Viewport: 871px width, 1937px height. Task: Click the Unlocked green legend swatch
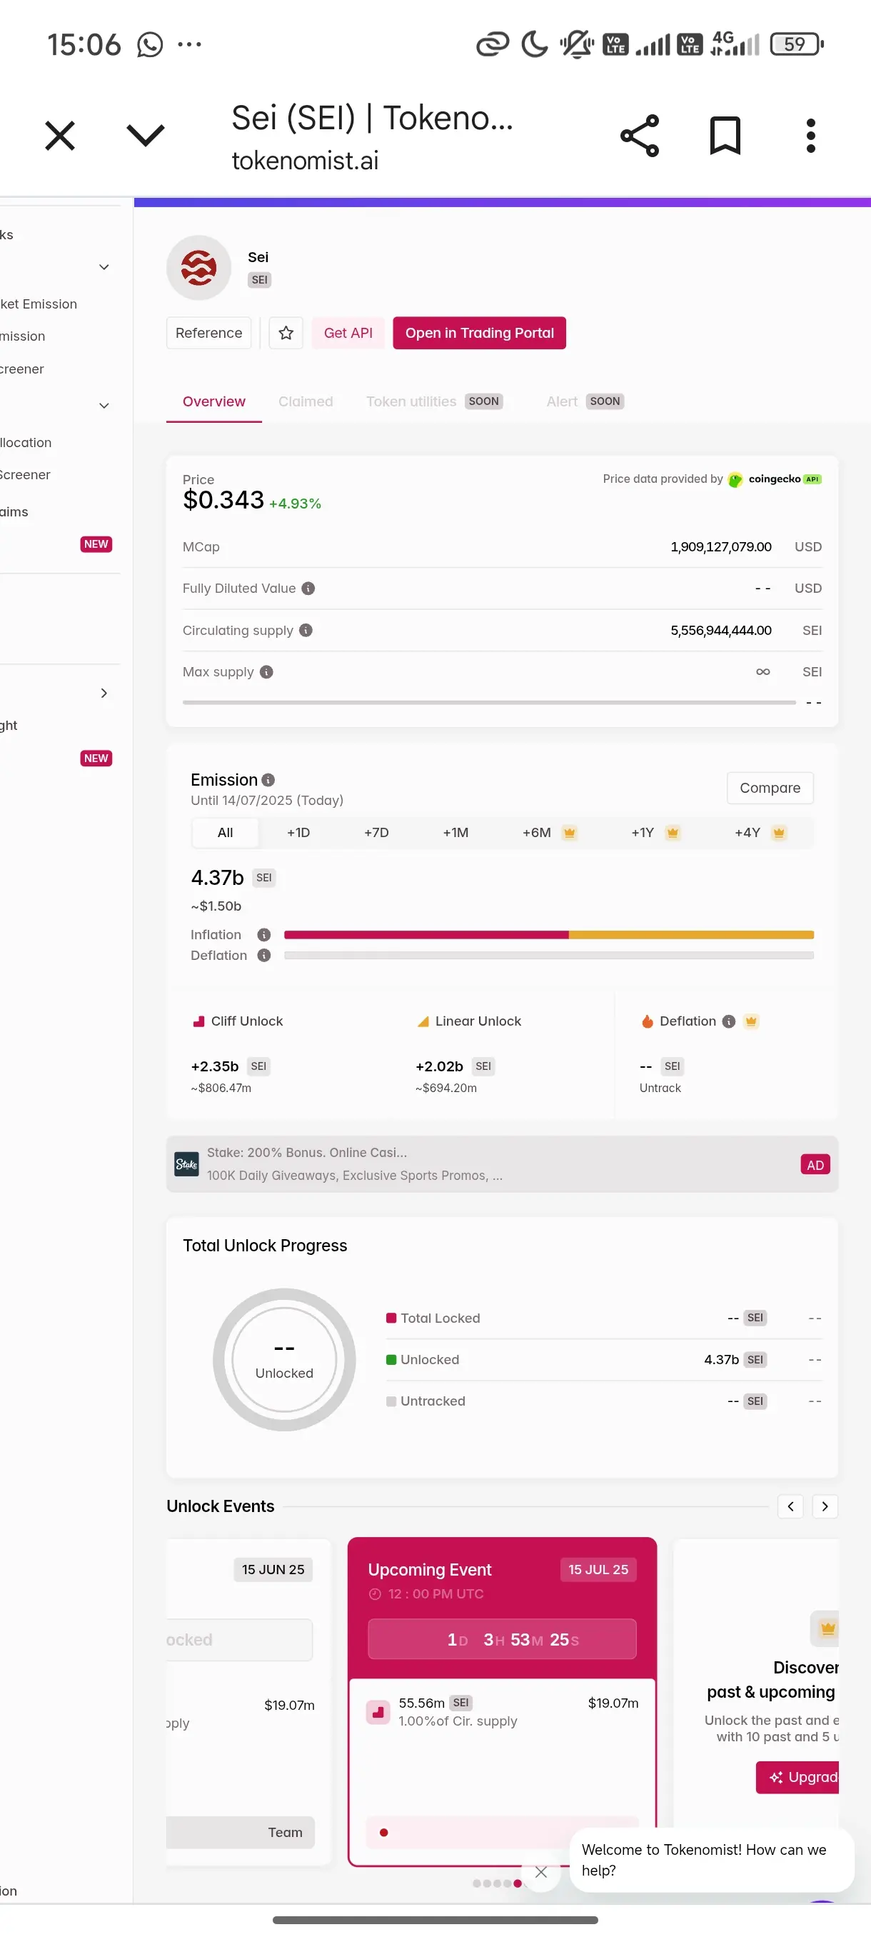click(391, 1361)
